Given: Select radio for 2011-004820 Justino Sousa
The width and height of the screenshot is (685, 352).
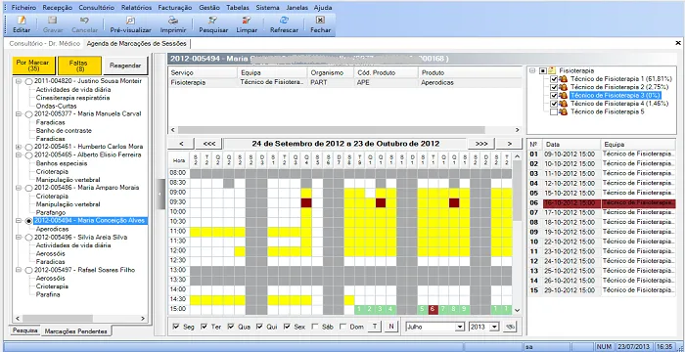Looking at the screenshot, I should pos(28,81).
